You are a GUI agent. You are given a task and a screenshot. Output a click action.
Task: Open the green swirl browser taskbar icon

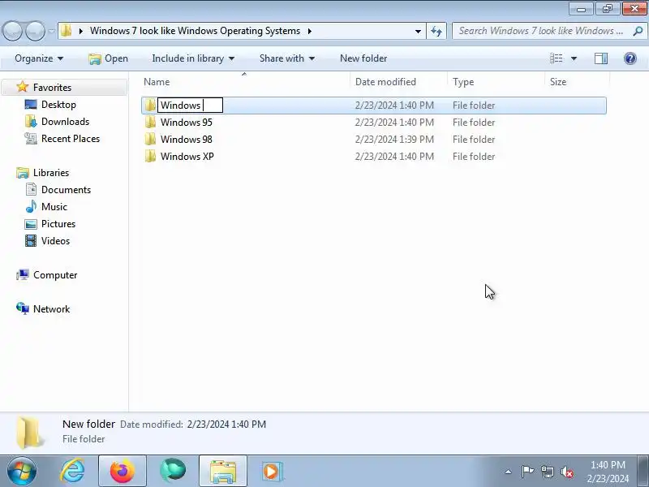[x=173, y=471]
